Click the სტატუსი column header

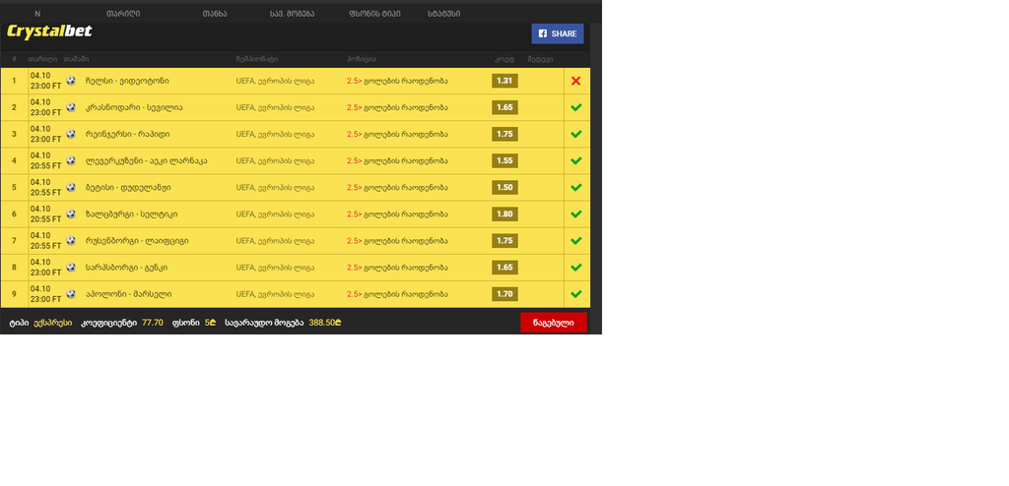click(x=444, y=14)
